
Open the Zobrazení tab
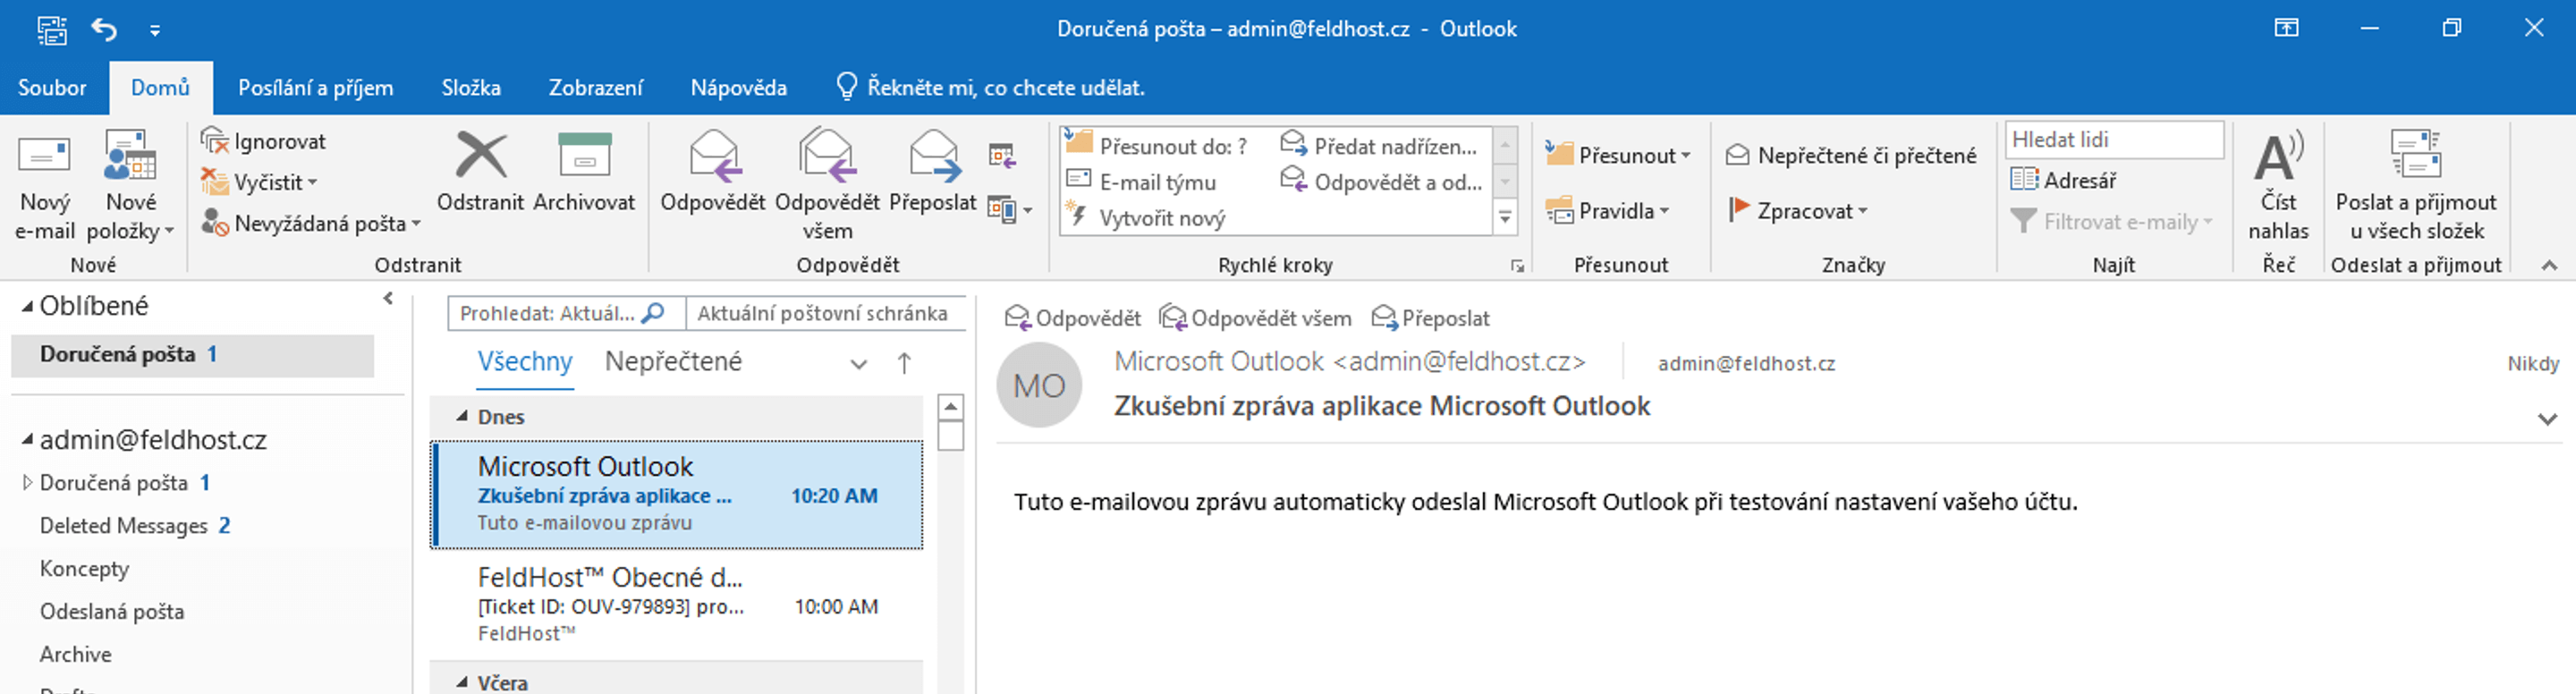tap(595, 88)
